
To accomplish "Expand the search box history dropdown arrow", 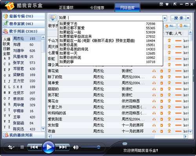I will click(x=165, y=18).
